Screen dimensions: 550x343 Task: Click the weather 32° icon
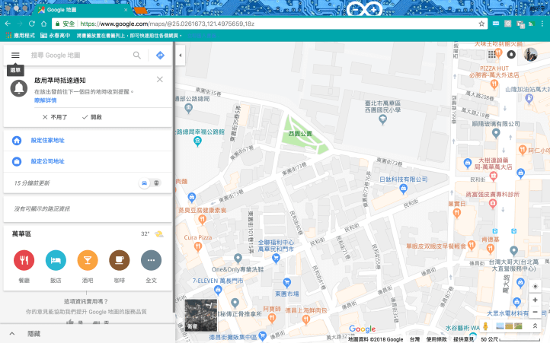(159, 233)
